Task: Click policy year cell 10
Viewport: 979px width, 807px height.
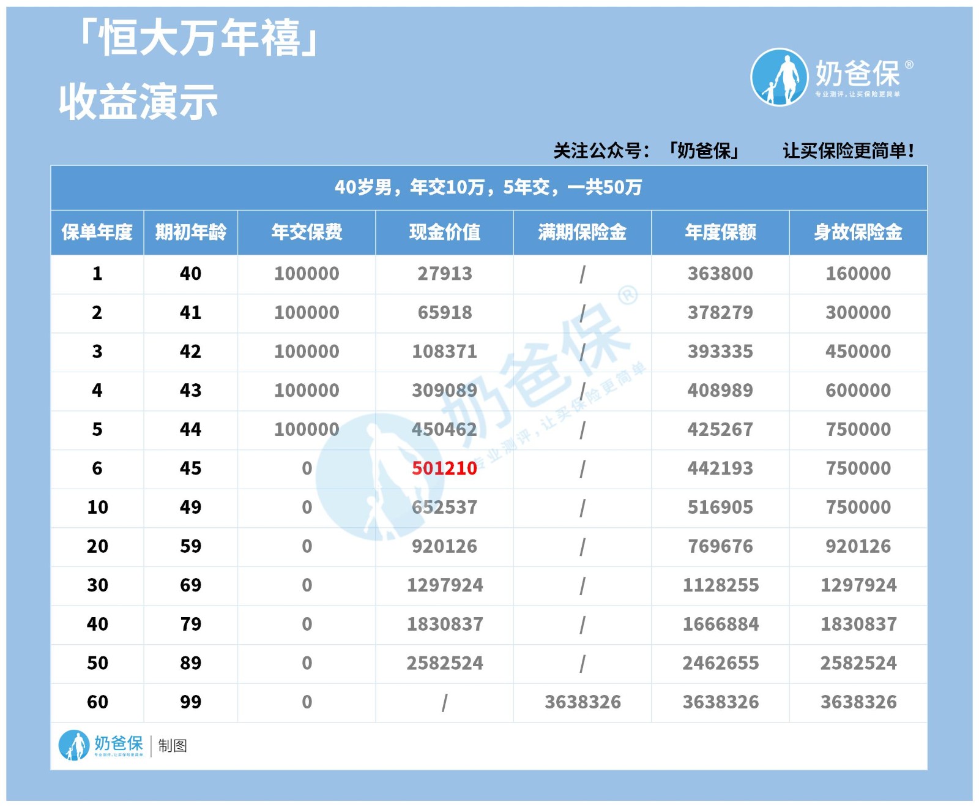Action: coord(97,507)
